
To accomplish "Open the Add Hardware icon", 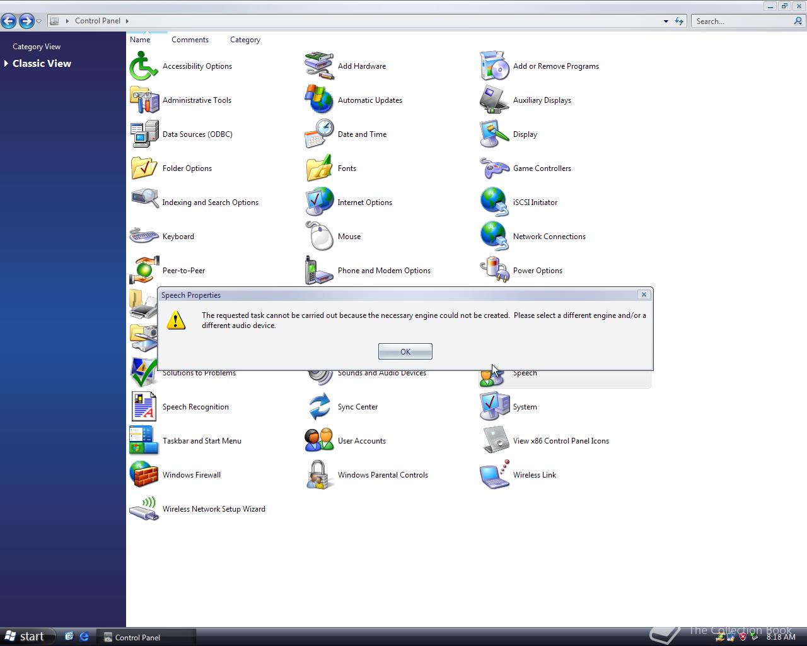I will coord(320,66).
